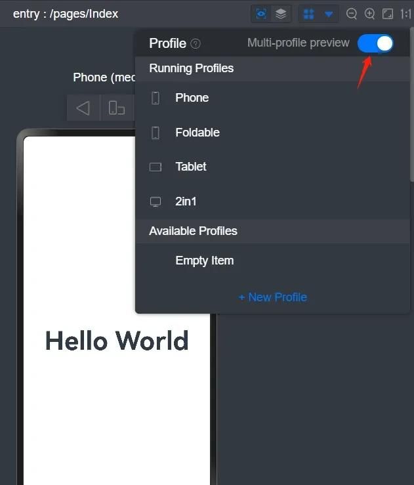Select the Foldable running profile
Image resolution: width=414 pixels, height=485 pixels.
click(x=273, y=133)
